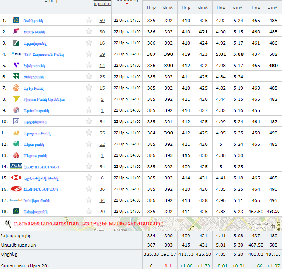Open the 64 branches link for Ardshinbank
This screenshot has height=269, width=282.
[x=102, y=122]
